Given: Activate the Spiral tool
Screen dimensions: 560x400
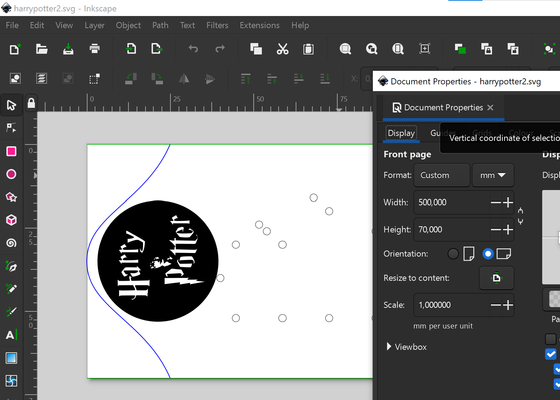Looking at the screenshot, I should pos(11,243).
